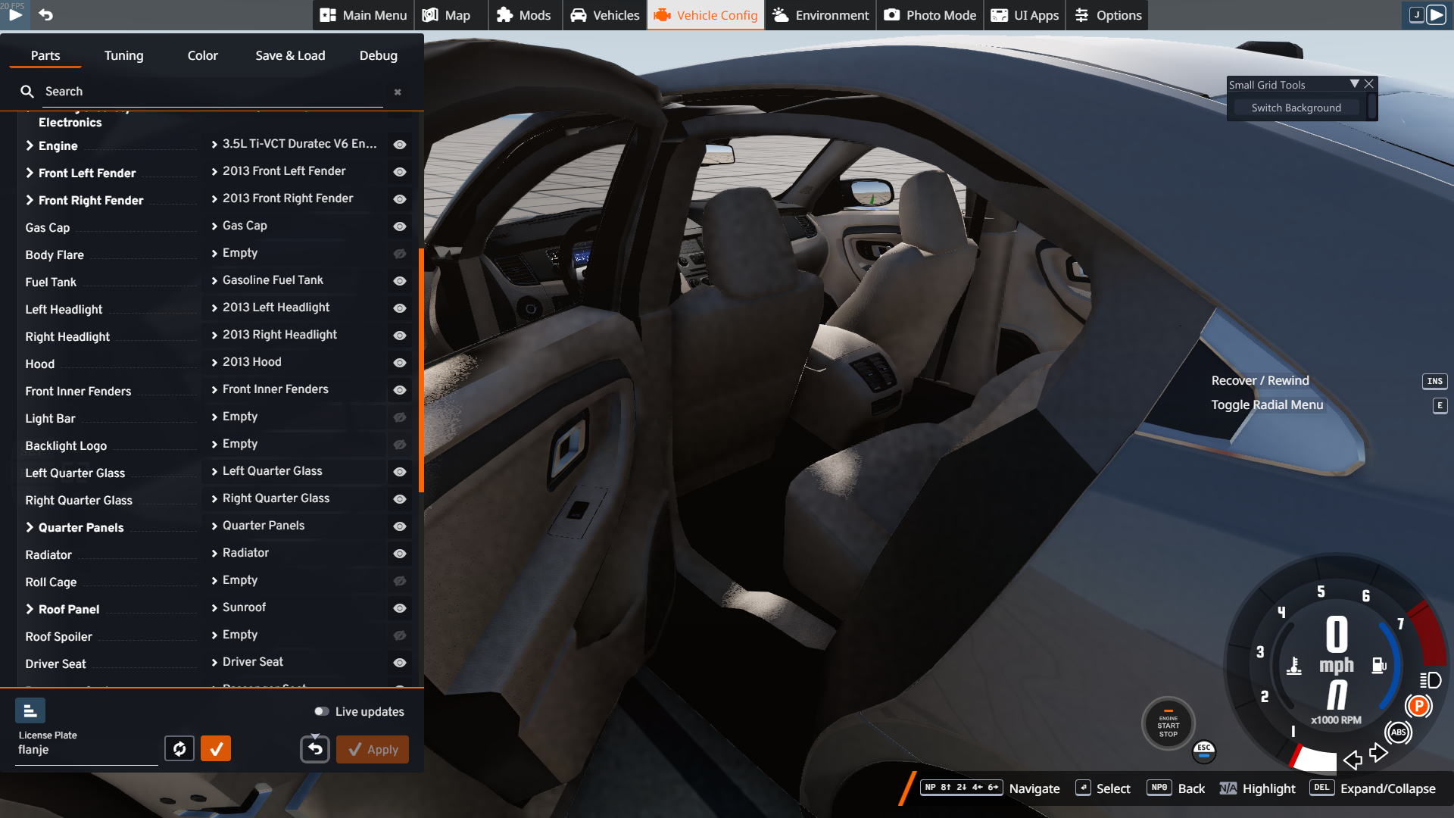The image size is (1454, 818).
Task: Click the fuel gauge pump icon
Action: tap(1379, 665)
